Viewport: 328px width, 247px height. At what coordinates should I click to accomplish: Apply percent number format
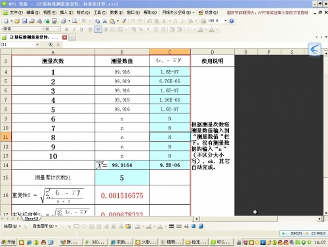(141, 29)
